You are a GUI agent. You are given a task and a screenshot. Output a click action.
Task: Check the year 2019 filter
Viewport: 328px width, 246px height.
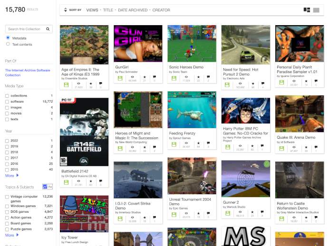tap(7, 147)
